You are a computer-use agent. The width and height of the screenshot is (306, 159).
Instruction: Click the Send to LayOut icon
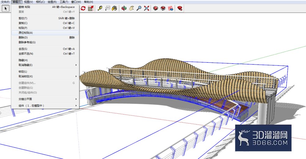pos(170,8)
